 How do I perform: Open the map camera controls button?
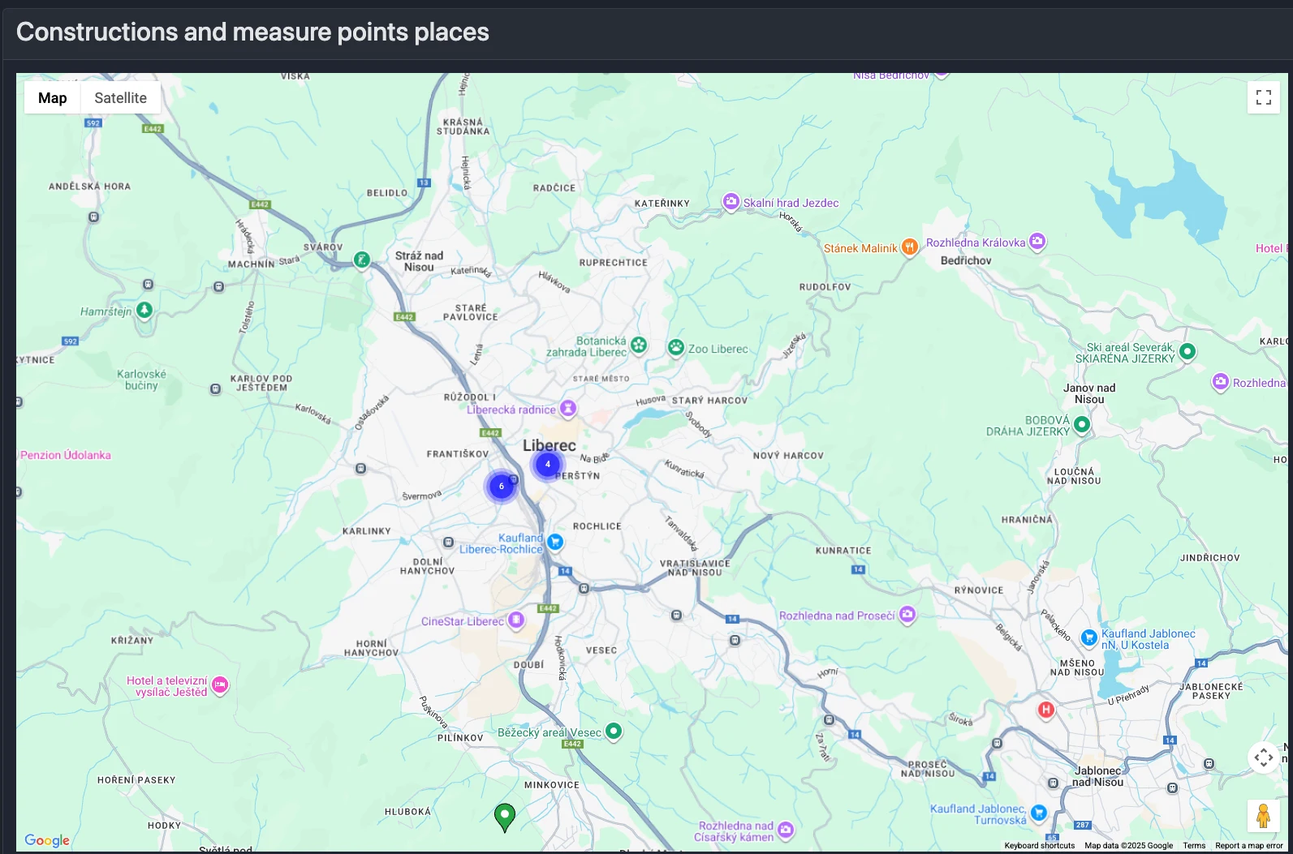coord(1263,758)
